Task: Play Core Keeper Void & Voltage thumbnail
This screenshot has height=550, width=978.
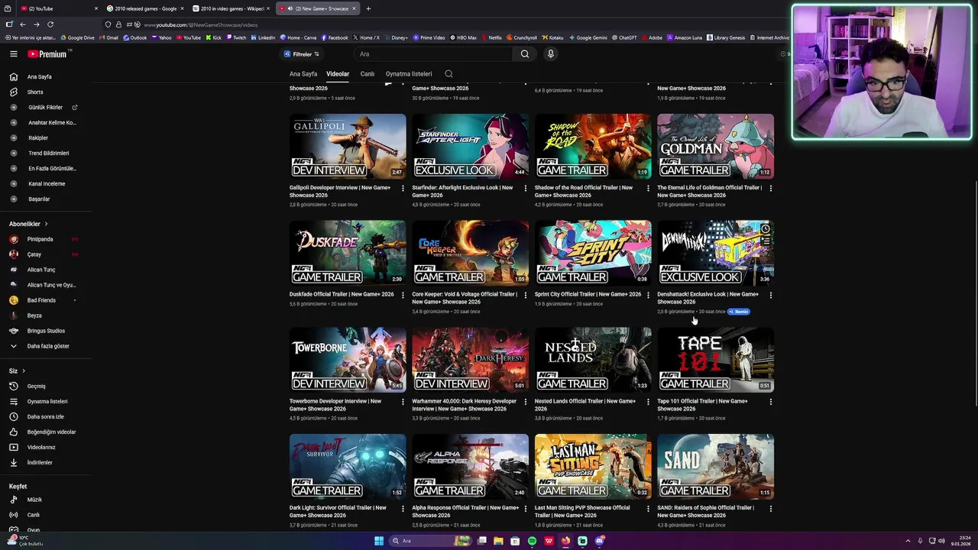Action: click(x=470, y=254)
